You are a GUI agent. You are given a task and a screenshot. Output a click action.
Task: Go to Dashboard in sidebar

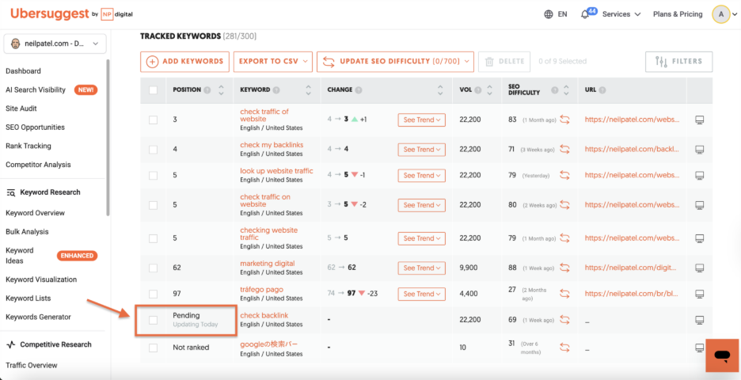pyautogui.click(x=23, y=71)
